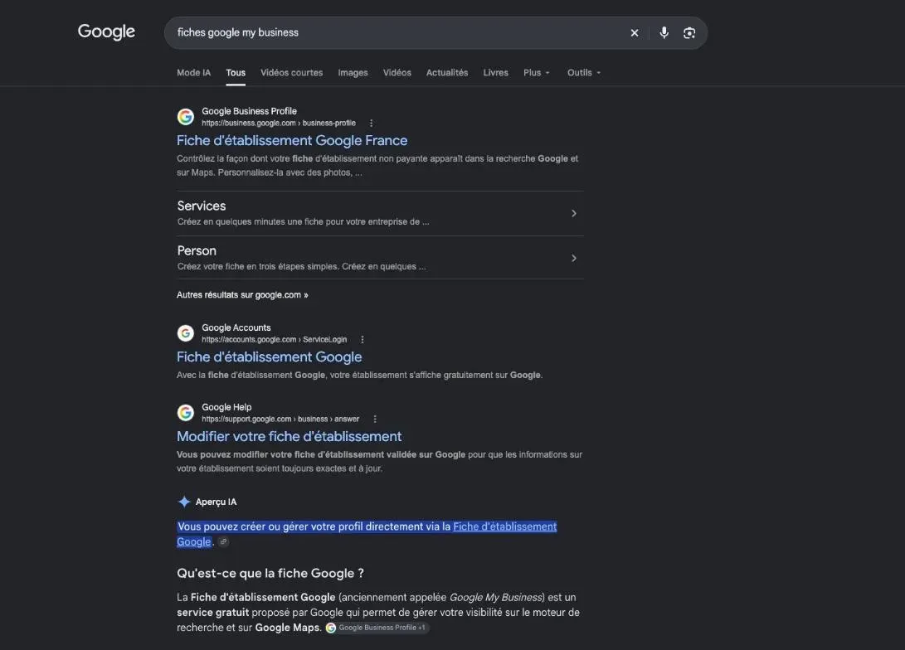Open the Images tab
The width and height of the screenshot is (905, 650).
point(353,73)
